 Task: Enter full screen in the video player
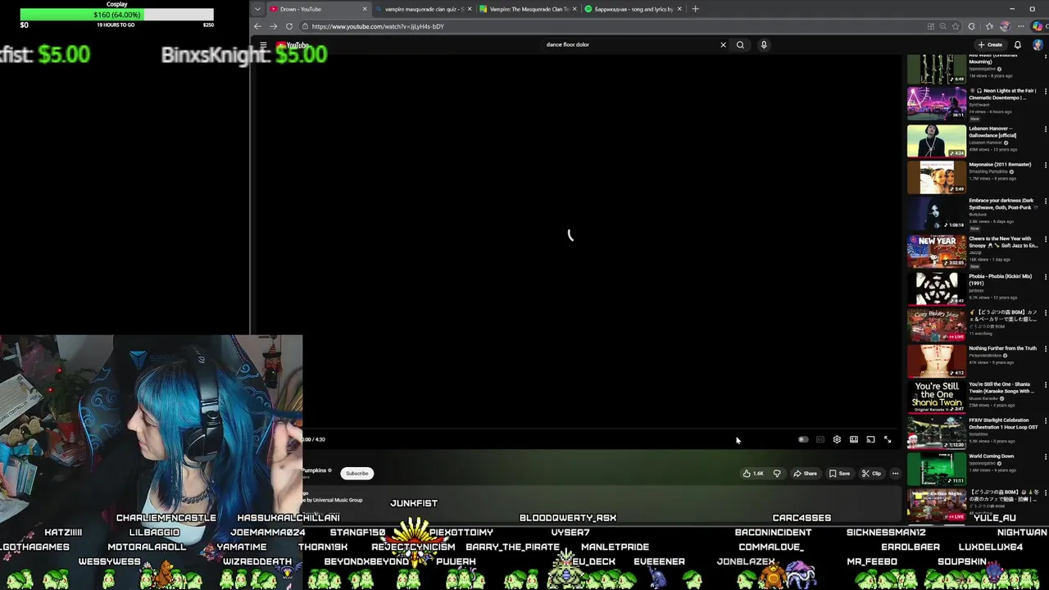click(x=888, y=440)
